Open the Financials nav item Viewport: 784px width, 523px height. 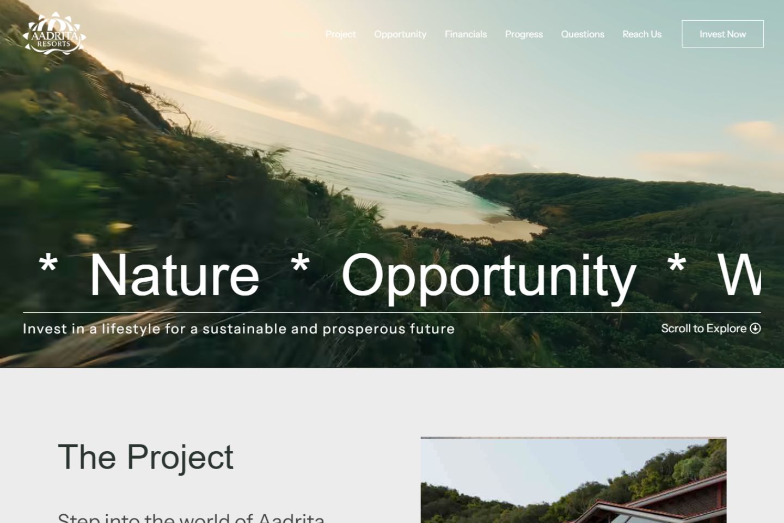[x=465, y=34]
